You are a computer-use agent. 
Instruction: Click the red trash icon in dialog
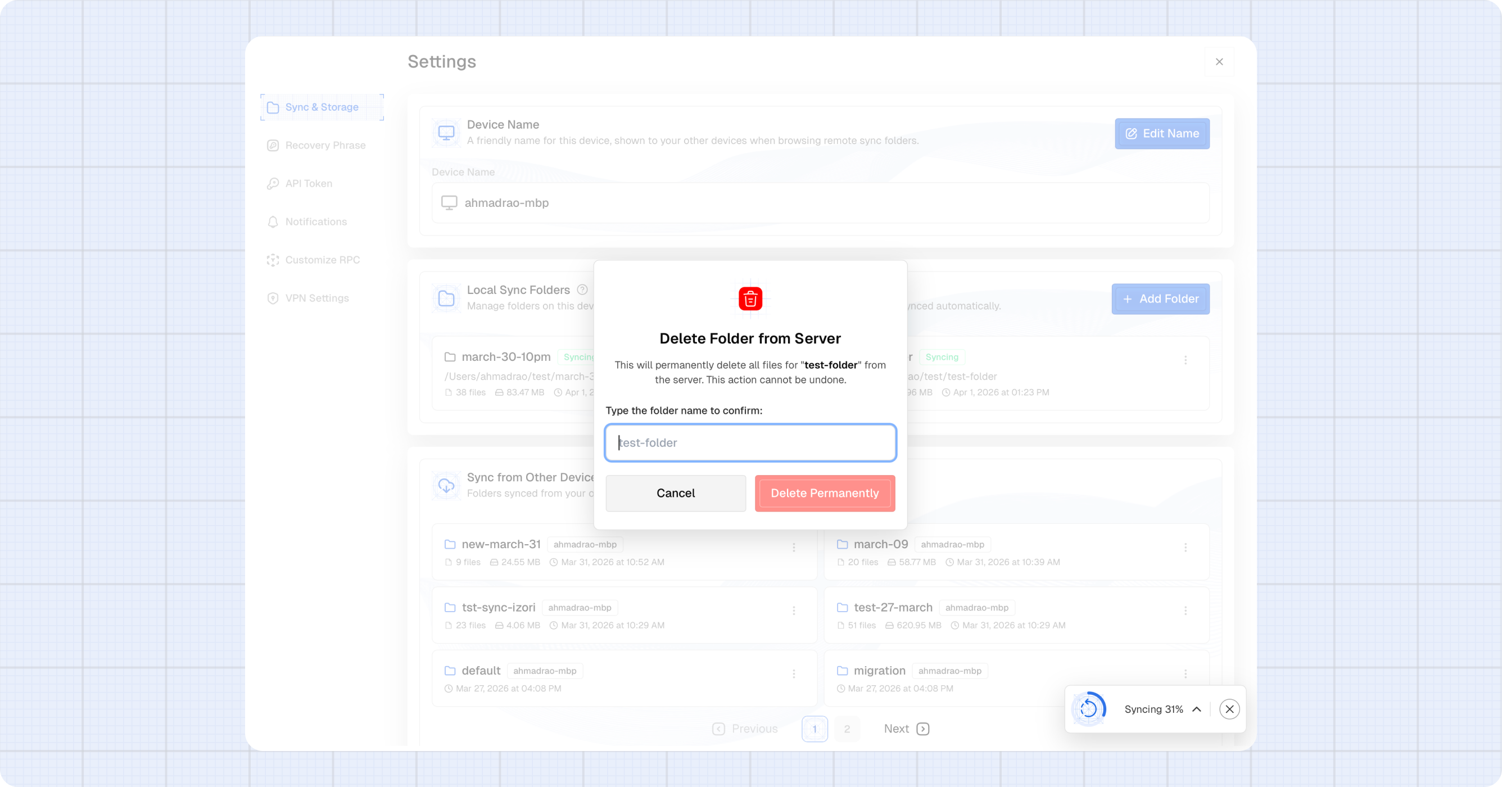[x=750, y=299]
